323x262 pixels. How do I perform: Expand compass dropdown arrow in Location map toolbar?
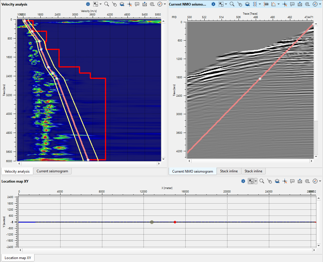pyautogui.click(x=319, y=181)
